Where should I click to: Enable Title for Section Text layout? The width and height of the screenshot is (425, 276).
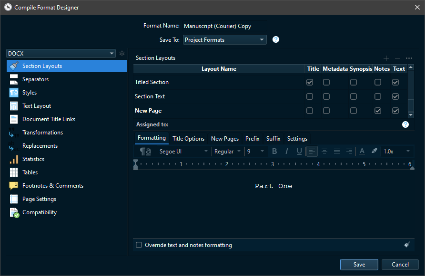point(310,96)
